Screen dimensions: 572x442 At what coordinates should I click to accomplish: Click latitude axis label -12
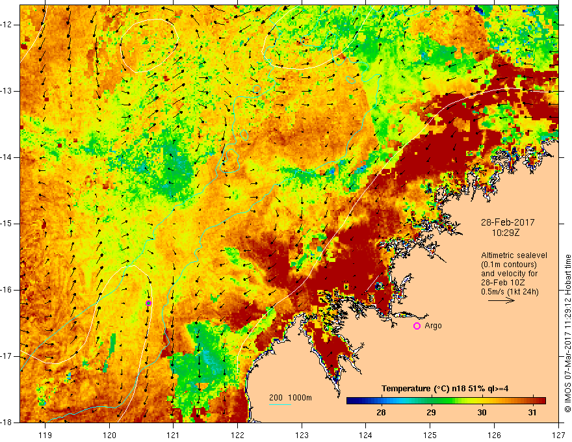(x=7, y=25)
